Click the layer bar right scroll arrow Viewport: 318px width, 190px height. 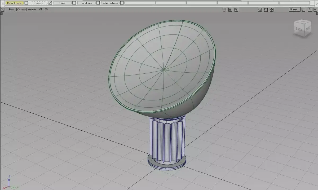click(x=316, y=3)
